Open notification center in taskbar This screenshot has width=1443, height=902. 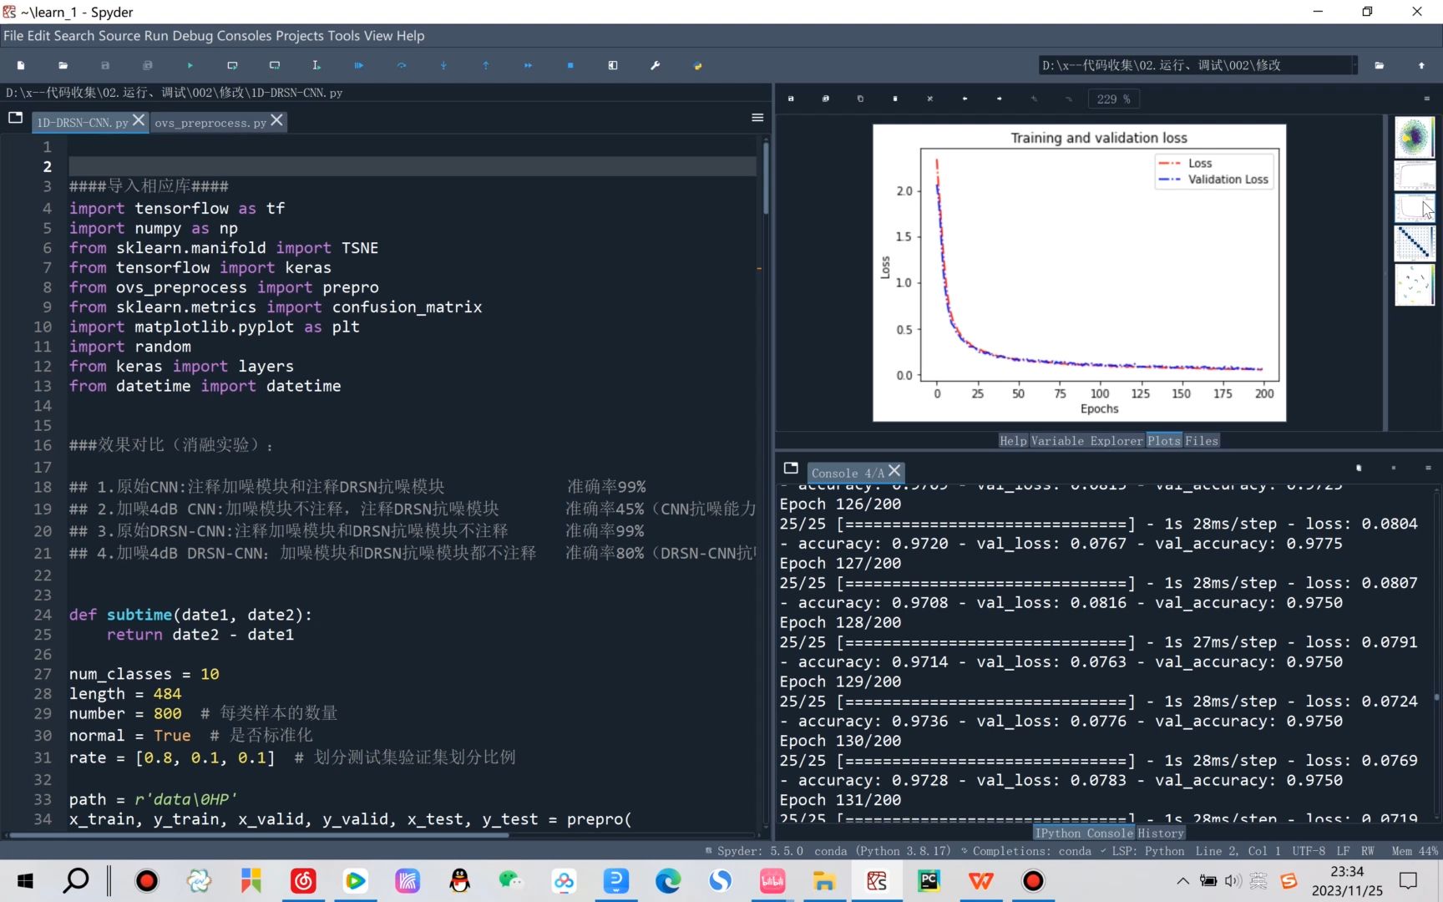(x=1409, y=881)
